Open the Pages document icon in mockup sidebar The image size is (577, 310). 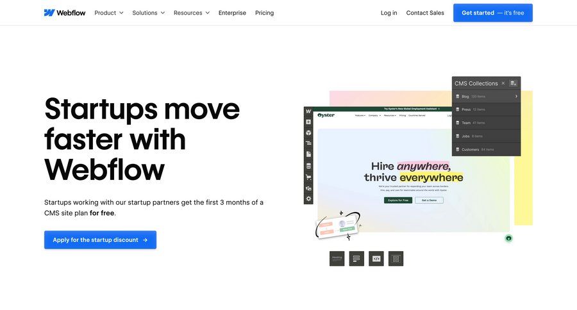308,154
